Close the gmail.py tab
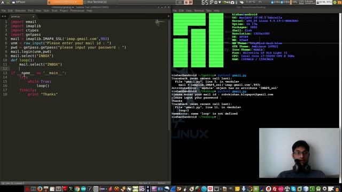 33,17
